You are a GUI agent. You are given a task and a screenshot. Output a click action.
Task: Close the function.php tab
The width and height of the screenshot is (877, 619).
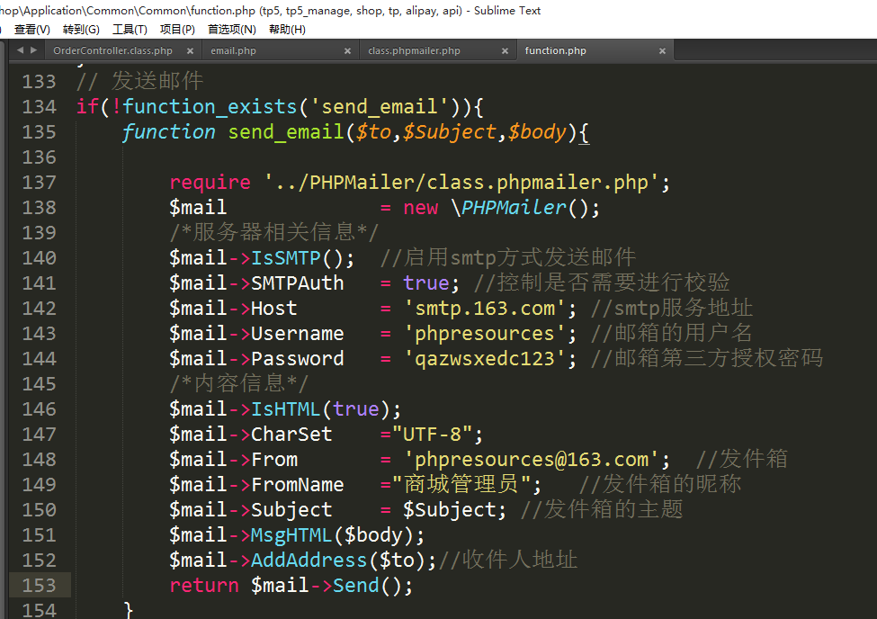pyautogui.click(x=662, y=51)
